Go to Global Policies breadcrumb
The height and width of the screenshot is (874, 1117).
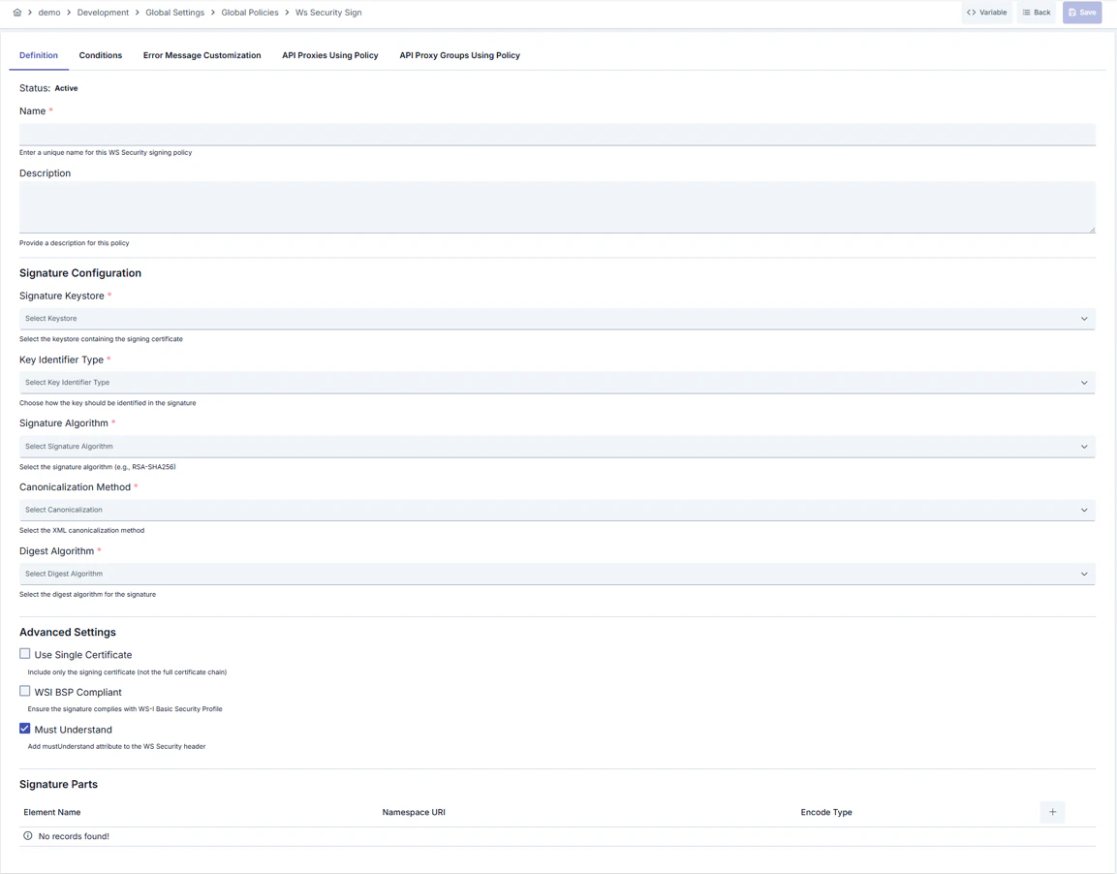coord(249,12)
